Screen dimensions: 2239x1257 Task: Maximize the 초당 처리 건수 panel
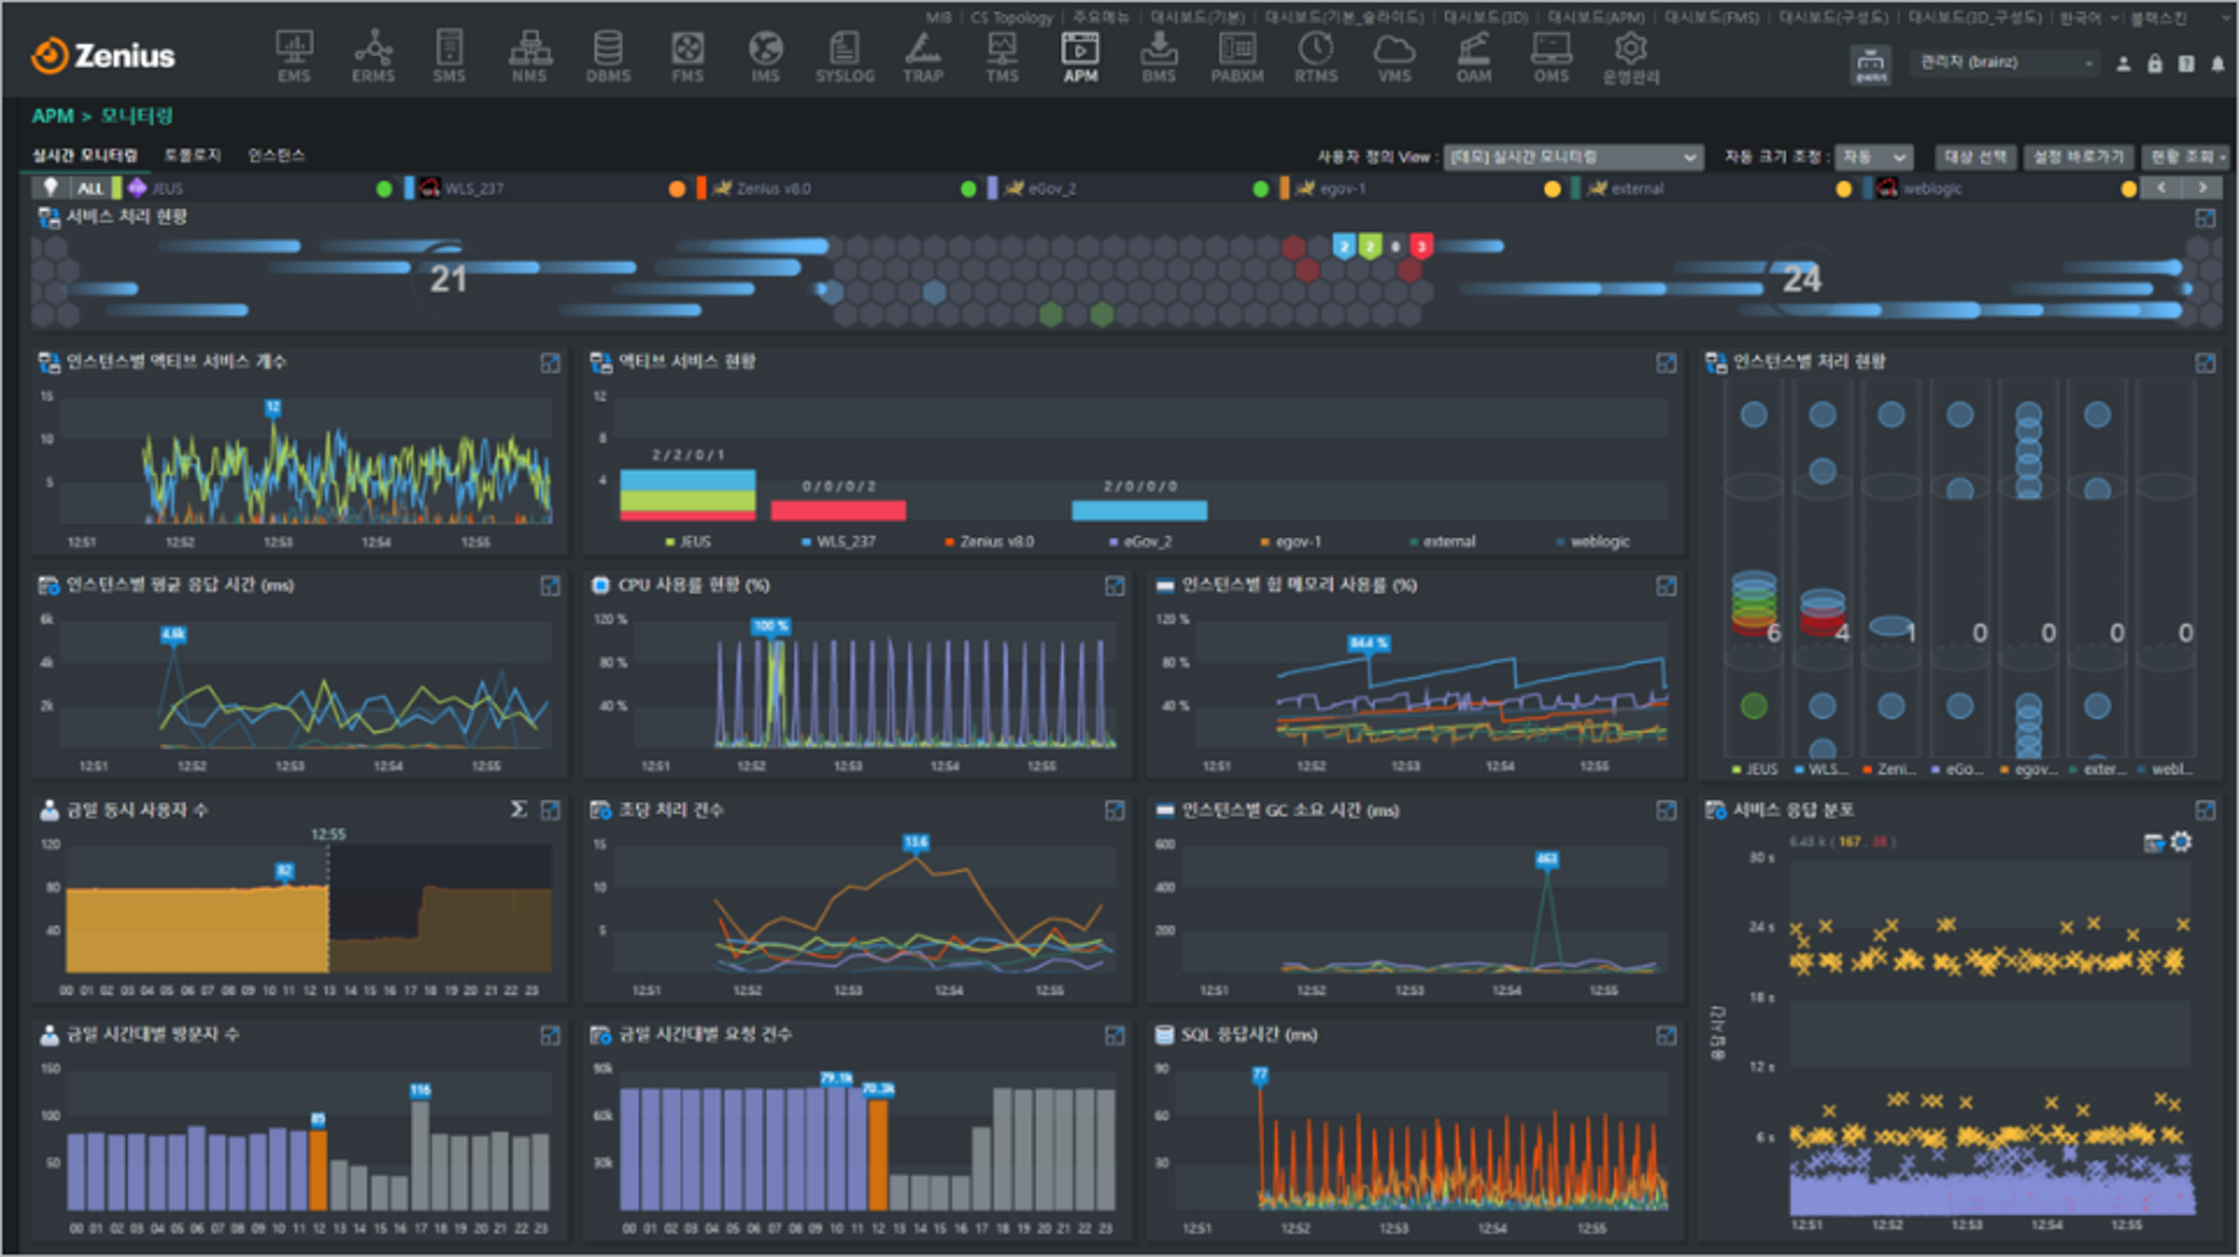(1114, 811)
